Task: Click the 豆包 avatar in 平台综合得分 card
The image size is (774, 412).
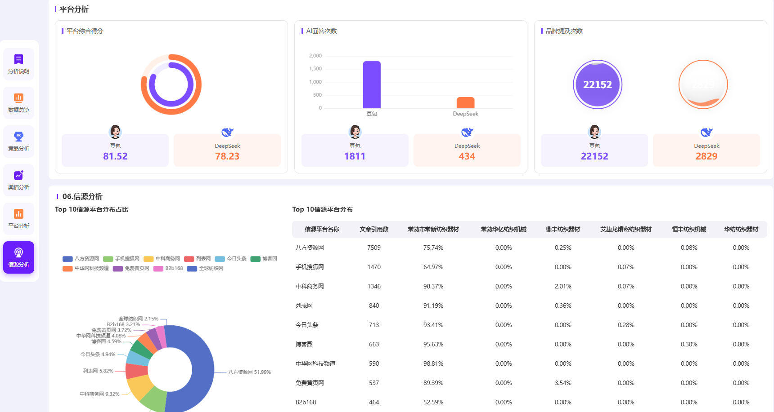Action: tap(115, 132)
